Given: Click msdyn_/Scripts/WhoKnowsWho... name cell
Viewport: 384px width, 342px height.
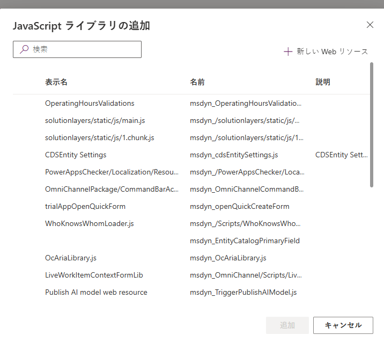Looking at the screenshot, I should 245,223.
